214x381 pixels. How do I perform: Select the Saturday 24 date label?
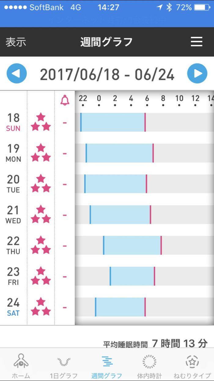pos(13,307)
